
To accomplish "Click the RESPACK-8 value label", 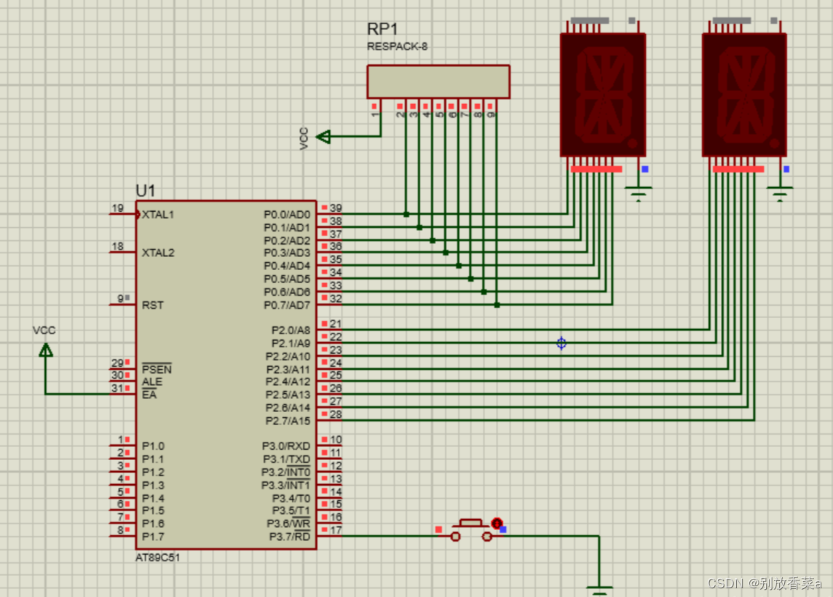I will click(x=398, y=47).
